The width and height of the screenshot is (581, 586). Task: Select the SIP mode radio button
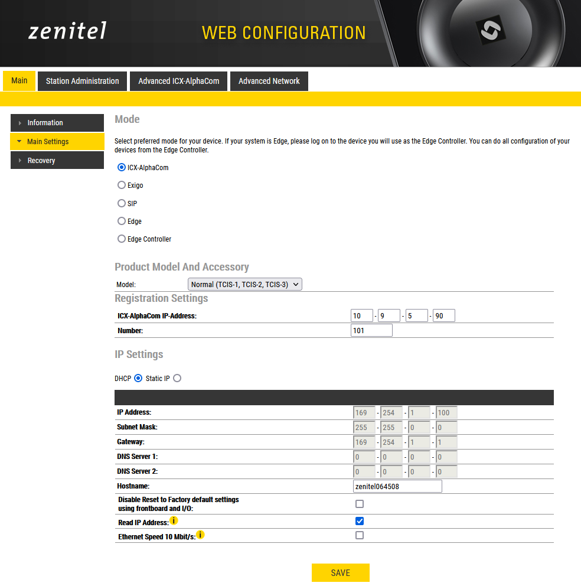[122, 203]
